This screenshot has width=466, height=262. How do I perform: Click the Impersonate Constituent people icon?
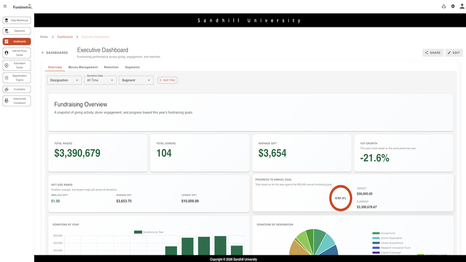[x=7, y=101]
